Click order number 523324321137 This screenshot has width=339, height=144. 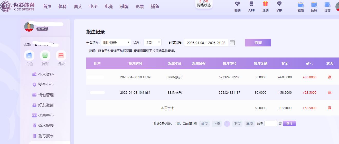point(230,93)
